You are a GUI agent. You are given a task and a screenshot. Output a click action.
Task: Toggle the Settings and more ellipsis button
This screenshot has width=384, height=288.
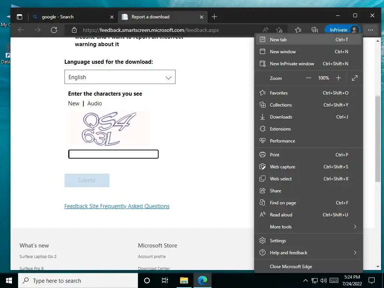pos(370,30)
